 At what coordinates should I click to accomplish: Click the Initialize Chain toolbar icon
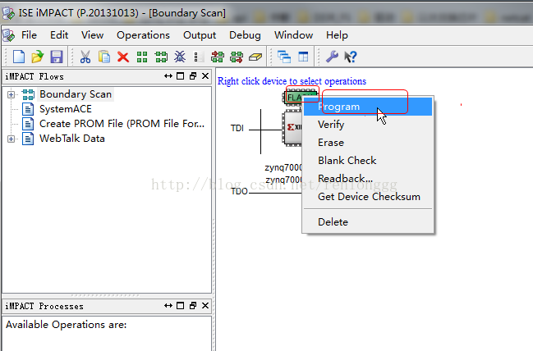tap(161, 57)
